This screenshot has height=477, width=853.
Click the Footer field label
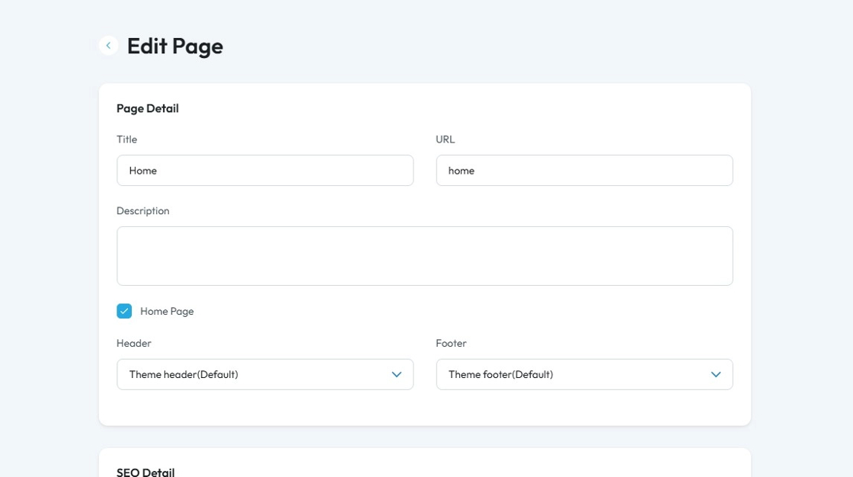pos(451,344)
